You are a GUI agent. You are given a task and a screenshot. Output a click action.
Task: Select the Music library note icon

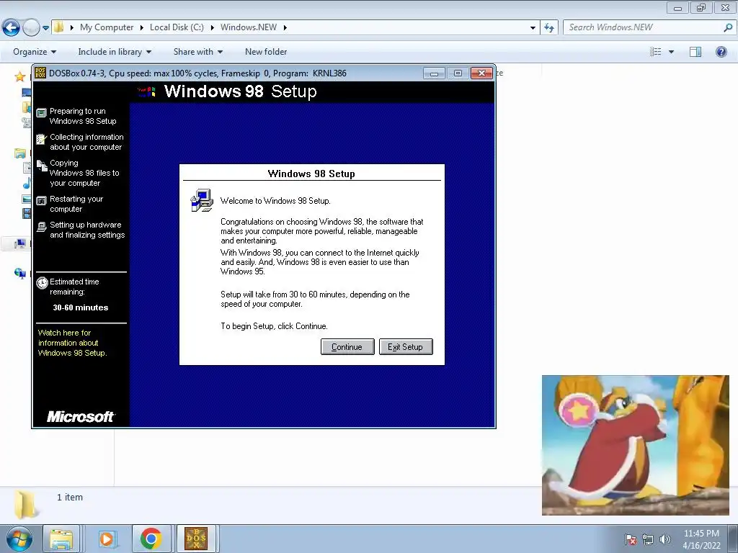(27, 183)
